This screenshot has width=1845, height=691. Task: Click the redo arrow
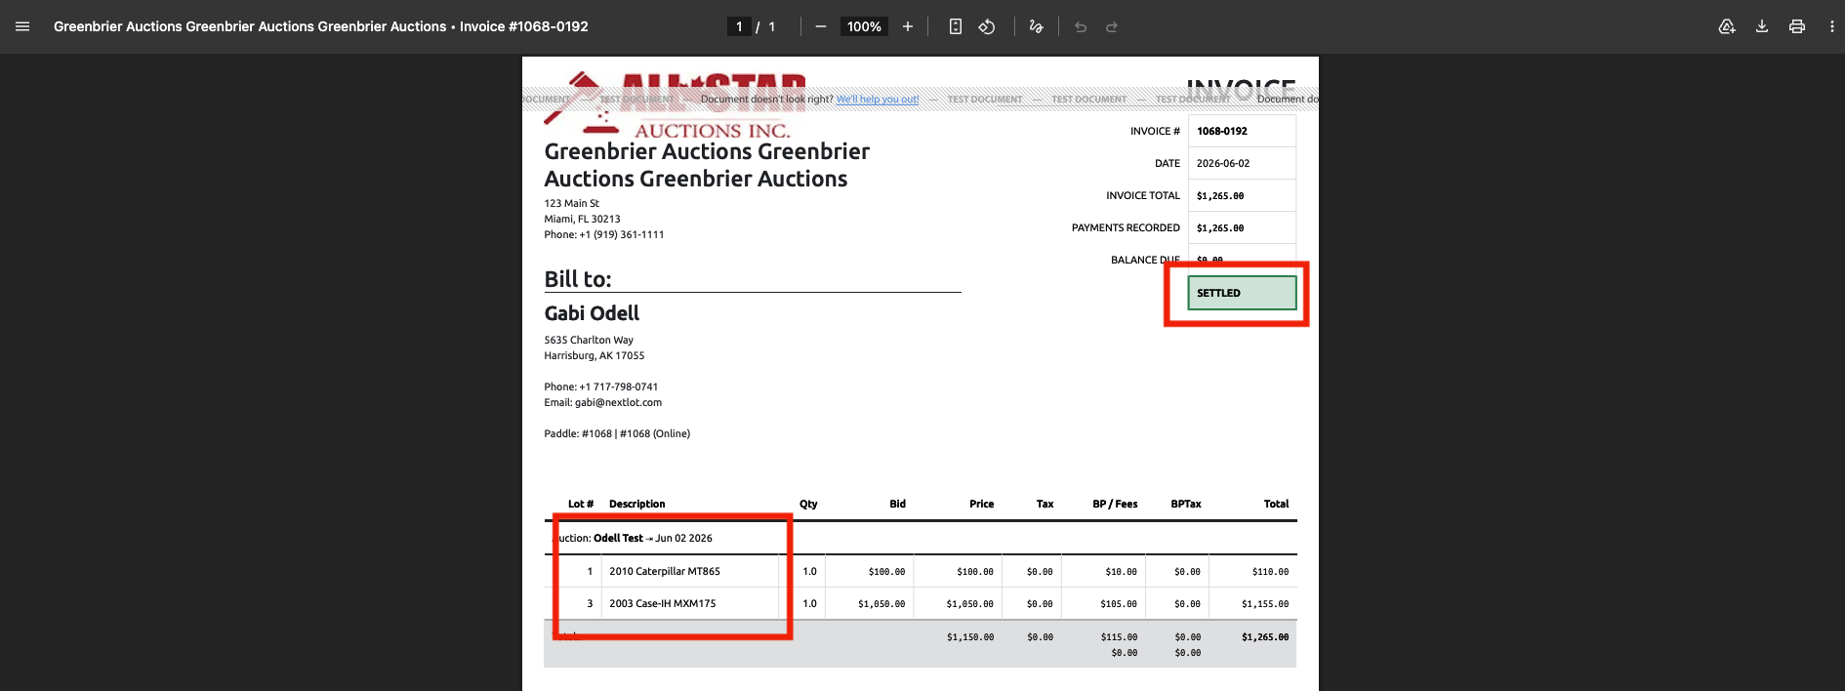[1112, 26]
